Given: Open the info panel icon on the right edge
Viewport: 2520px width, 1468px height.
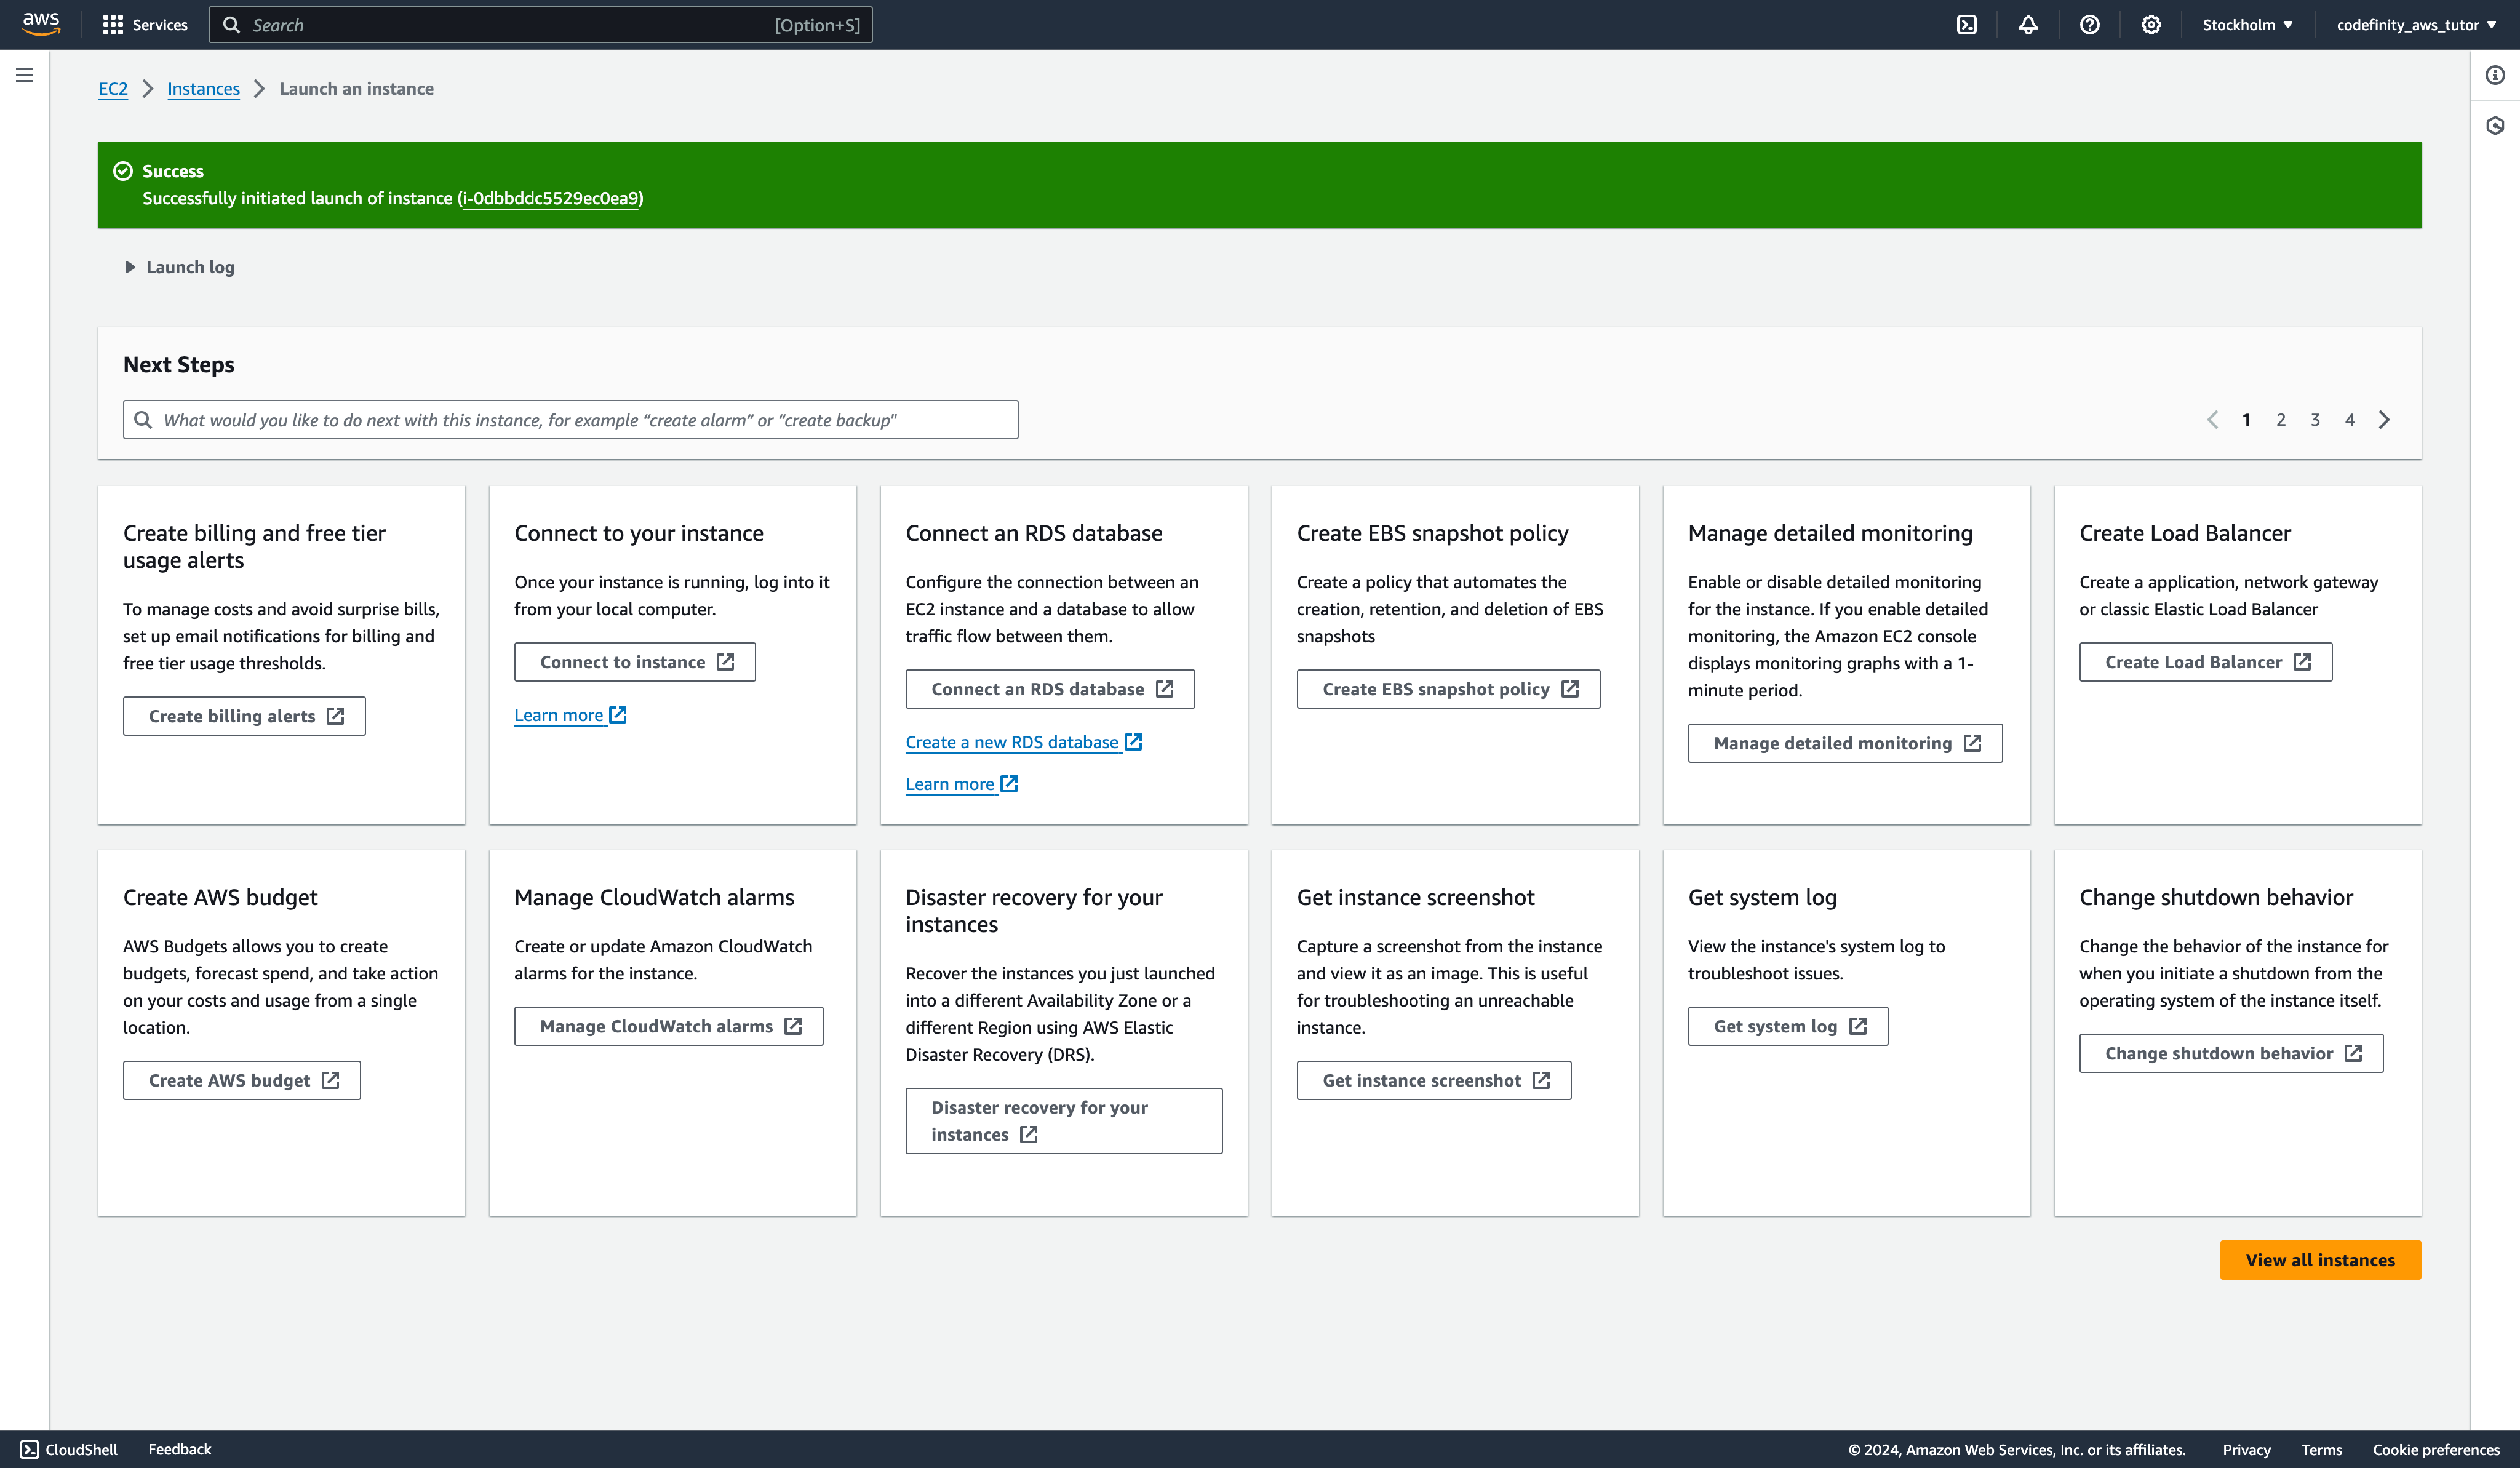Looking at the screenshot, I should 2495,75.
